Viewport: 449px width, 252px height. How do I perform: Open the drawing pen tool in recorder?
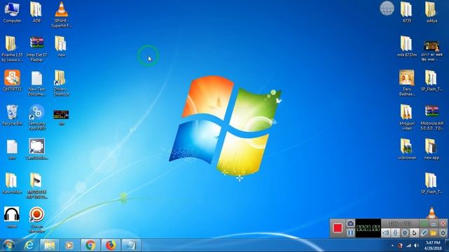(424, 233)
